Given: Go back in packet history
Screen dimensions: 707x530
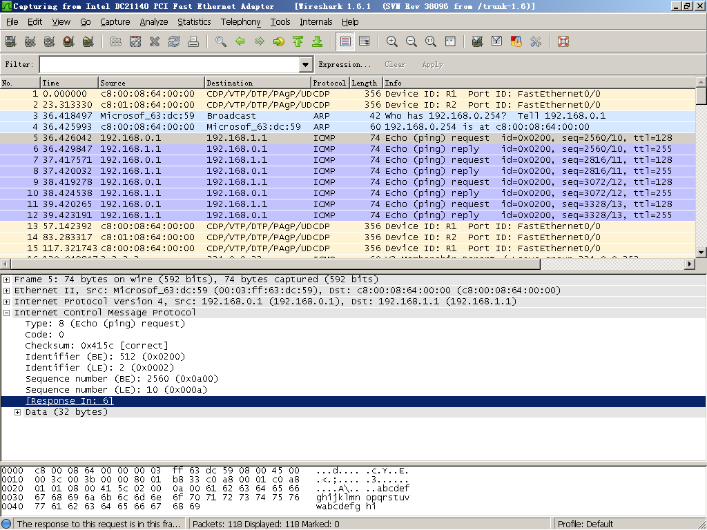Looking at the screenshot, I should tap(240, 42).
